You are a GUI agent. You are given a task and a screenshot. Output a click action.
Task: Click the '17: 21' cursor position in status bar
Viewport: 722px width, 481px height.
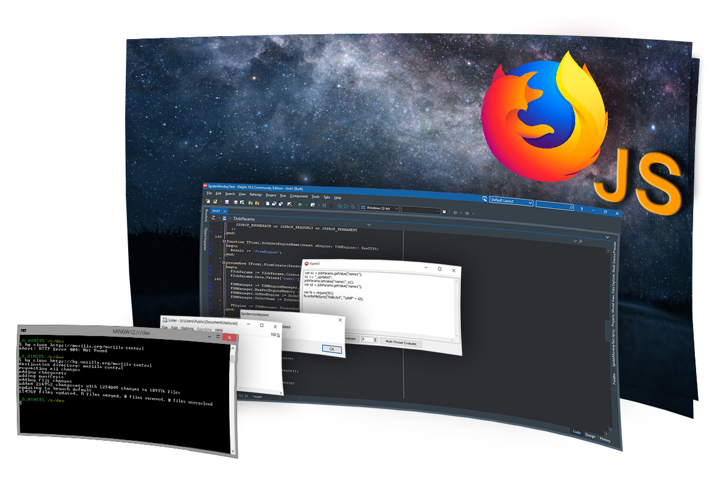point(244,395)
